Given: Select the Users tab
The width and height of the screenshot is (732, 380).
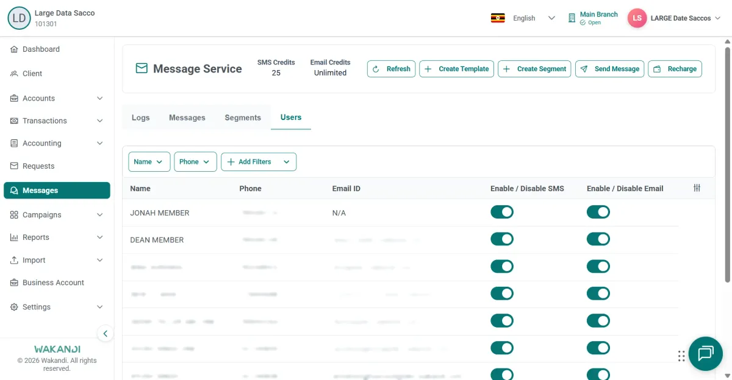Looking at the screenshot, I should coord(291,118).
